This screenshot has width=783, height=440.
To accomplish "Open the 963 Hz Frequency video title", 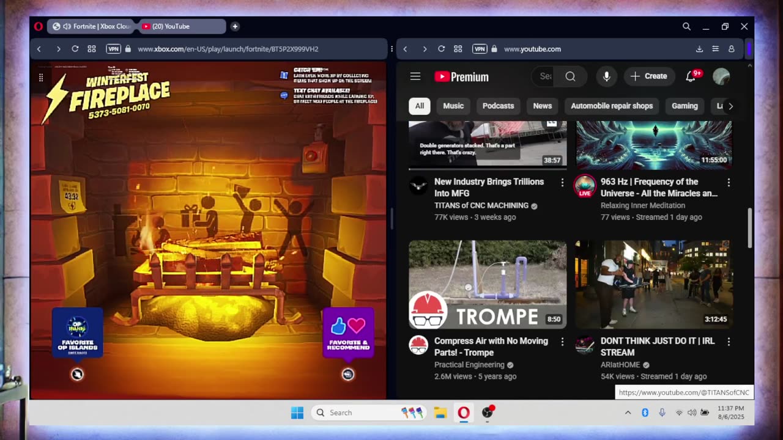I will pyautogui.click(x=659, y=187).
